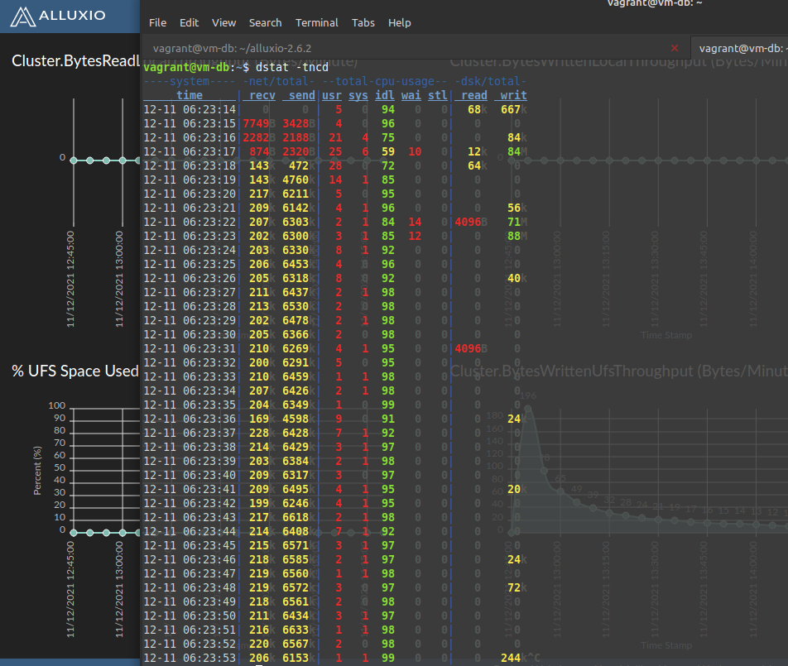Click timestamp 12-11 06:23:44
The width and height of the screenshot is (788, 666).
click(x=190, y=531)
